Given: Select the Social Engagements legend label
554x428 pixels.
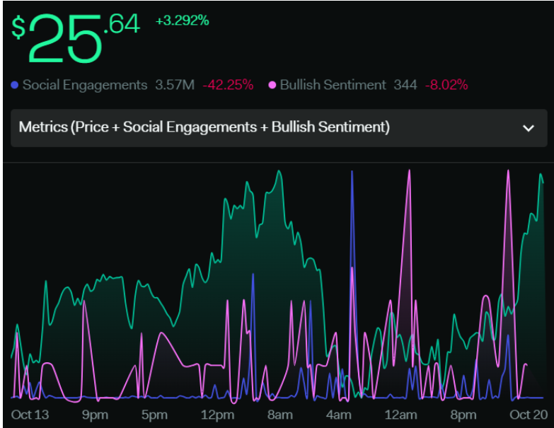Looking at the screenshot, I should (x=85, y=85).
